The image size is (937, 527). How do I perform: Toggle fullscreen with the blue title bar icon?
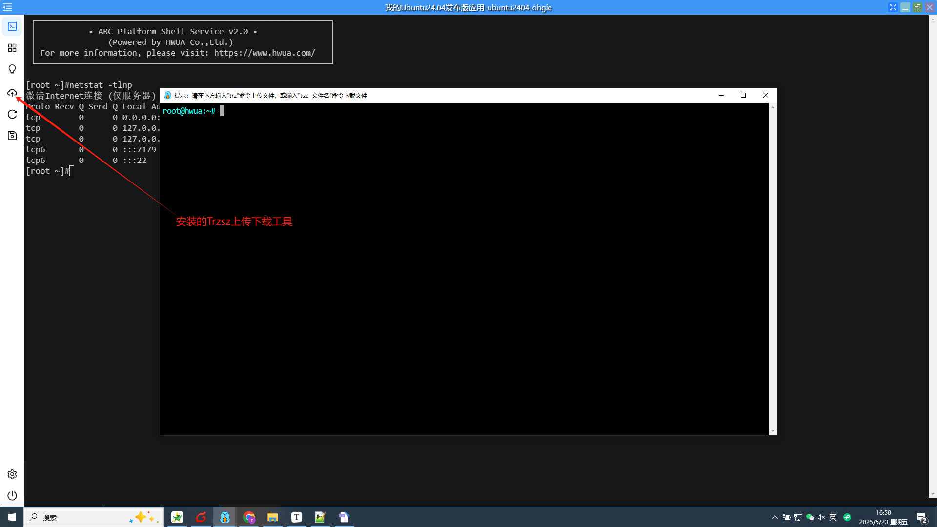(893, 7)
